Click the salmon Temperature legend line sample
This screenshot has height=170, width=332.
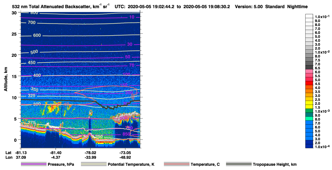pyautogui.click(x=177, y=164)
